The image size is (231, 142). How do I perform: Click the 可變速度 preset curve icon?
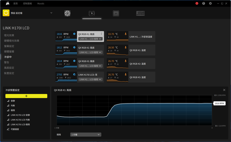coord(8,129)
